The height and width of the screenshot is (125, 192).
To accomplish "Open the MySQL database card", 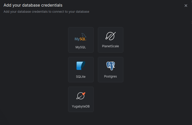I will point(81,40).
